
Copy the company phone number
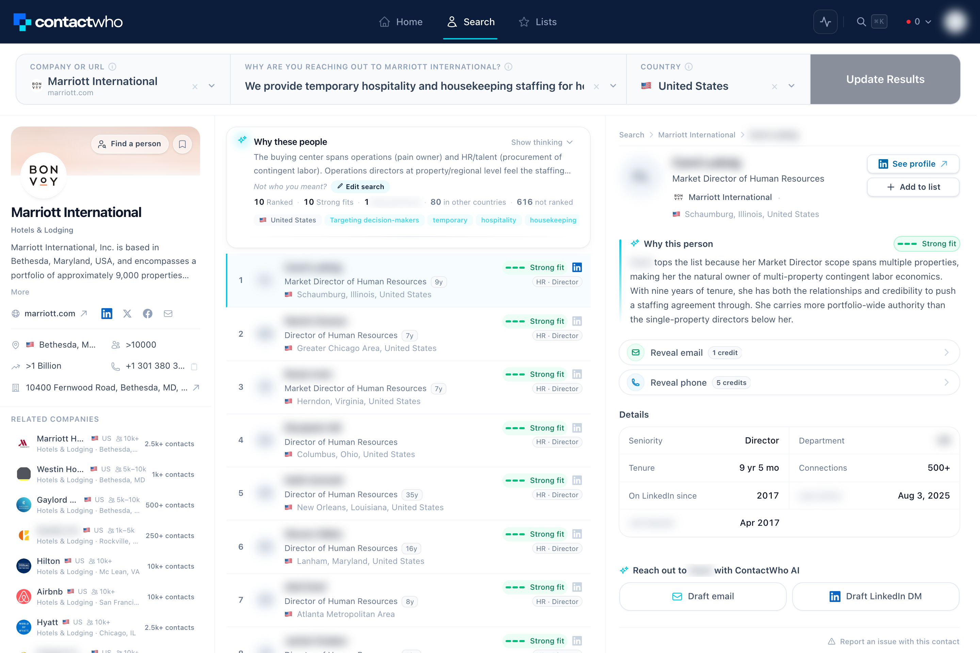(x=194, y=367)
